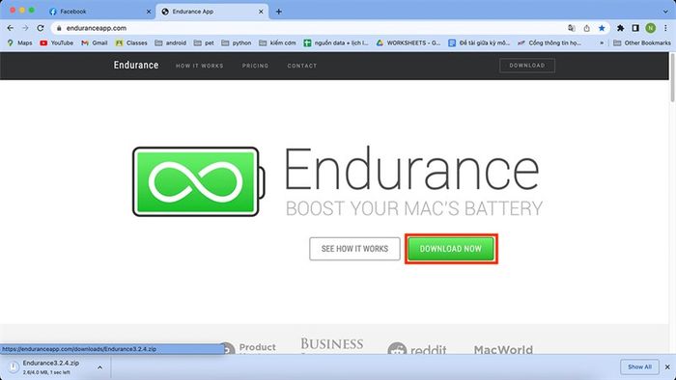This screenshot has width=676, height=380.
Task: Click the green battery infinity logo
Action: point(198,181)
